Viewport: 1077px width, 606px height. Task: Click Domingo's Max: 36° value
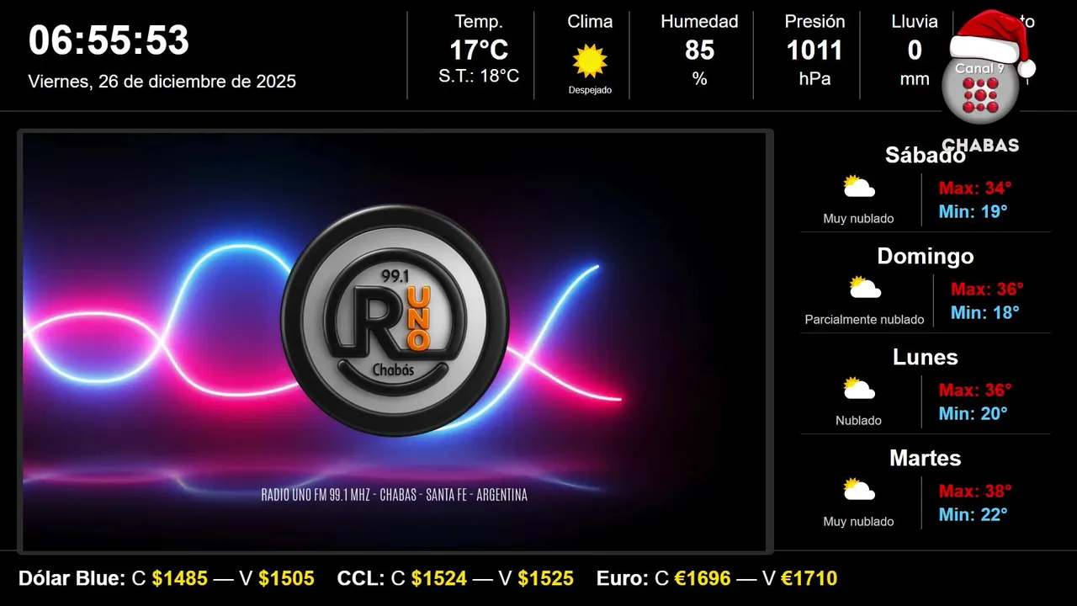(x=987, y=289)
